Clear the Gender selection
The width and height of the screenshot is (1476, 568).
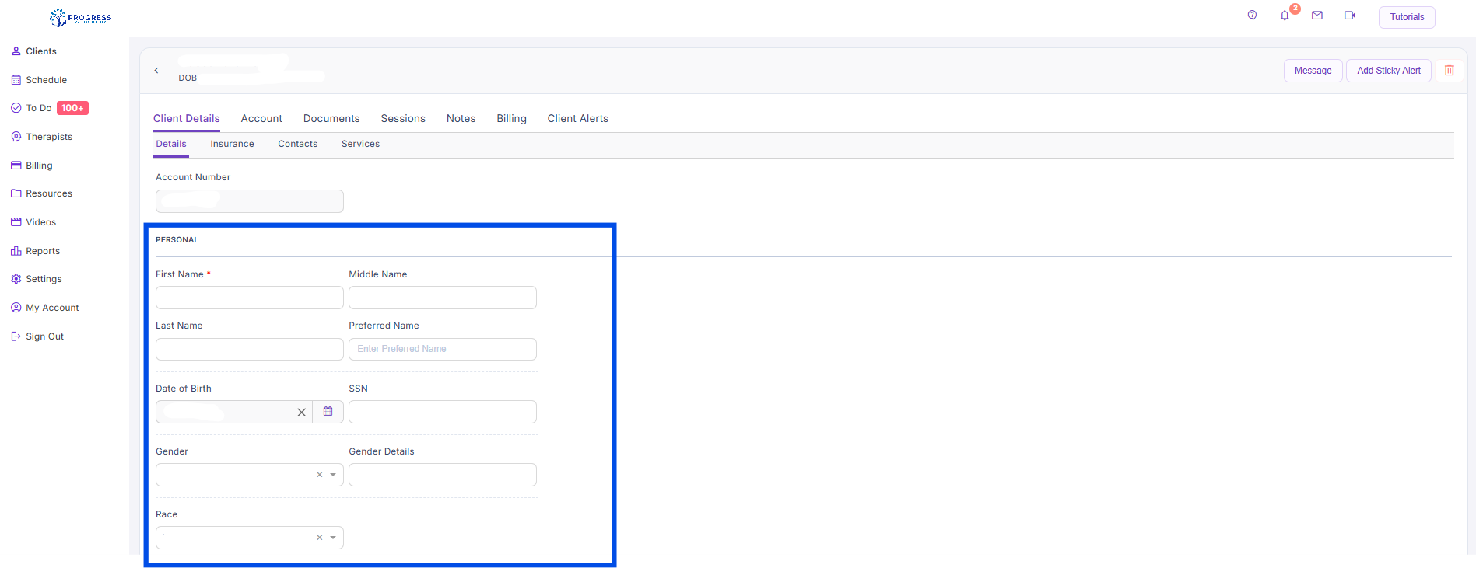(x=319, y=475)
